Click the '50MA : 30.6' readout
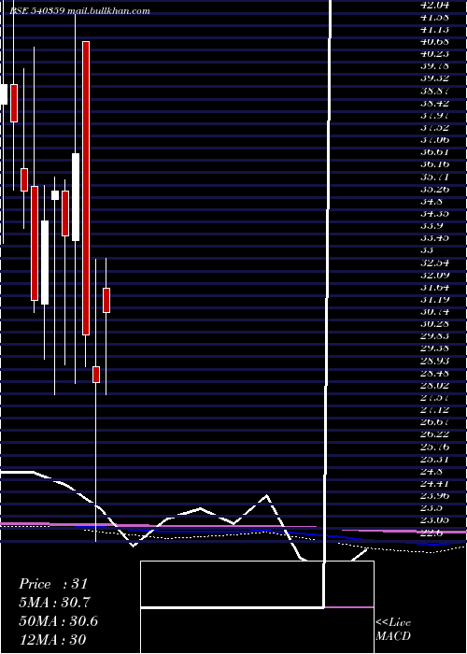Screen dimensions: 467x654 click(x=58, y=620)
